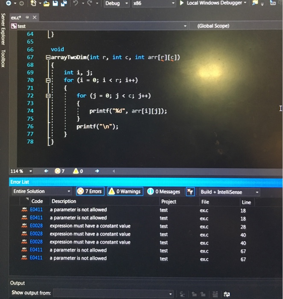Click the test project icon in navigation bar
Image resolution: width=283 pixels, height=299 pixels.
pyautogui.click(x=14, y=26)
